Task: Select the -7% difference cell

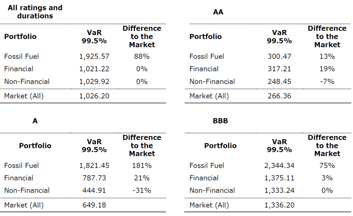Action: (x=327, y=81)
